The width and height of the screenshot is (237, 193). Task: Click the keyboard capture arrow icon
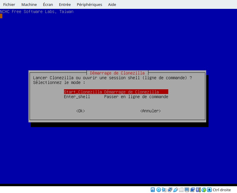(x=209, y=190)
